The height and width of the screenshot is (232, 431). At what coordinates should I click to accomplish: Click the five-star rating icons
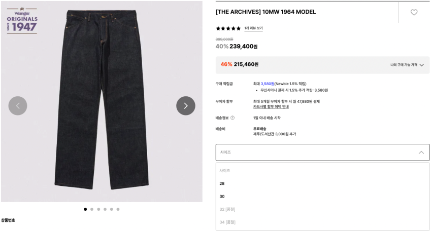[228, 28]
